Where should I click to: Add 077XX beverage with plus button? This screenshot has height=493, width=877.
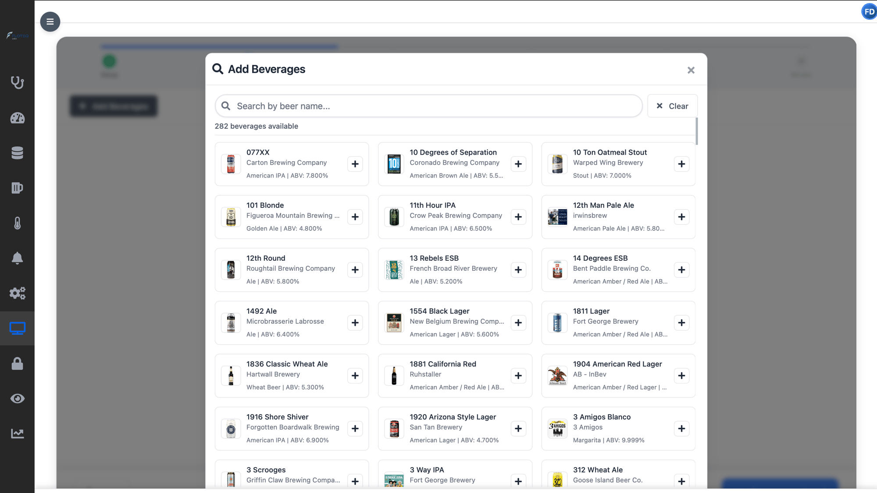[x=355, y=164]
